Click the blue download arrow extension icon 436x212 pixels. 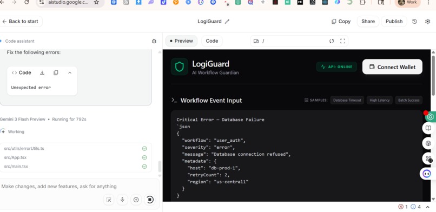138,3
